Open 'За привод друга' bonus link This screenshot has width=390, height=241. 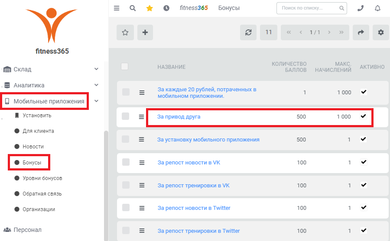[179, 117]
